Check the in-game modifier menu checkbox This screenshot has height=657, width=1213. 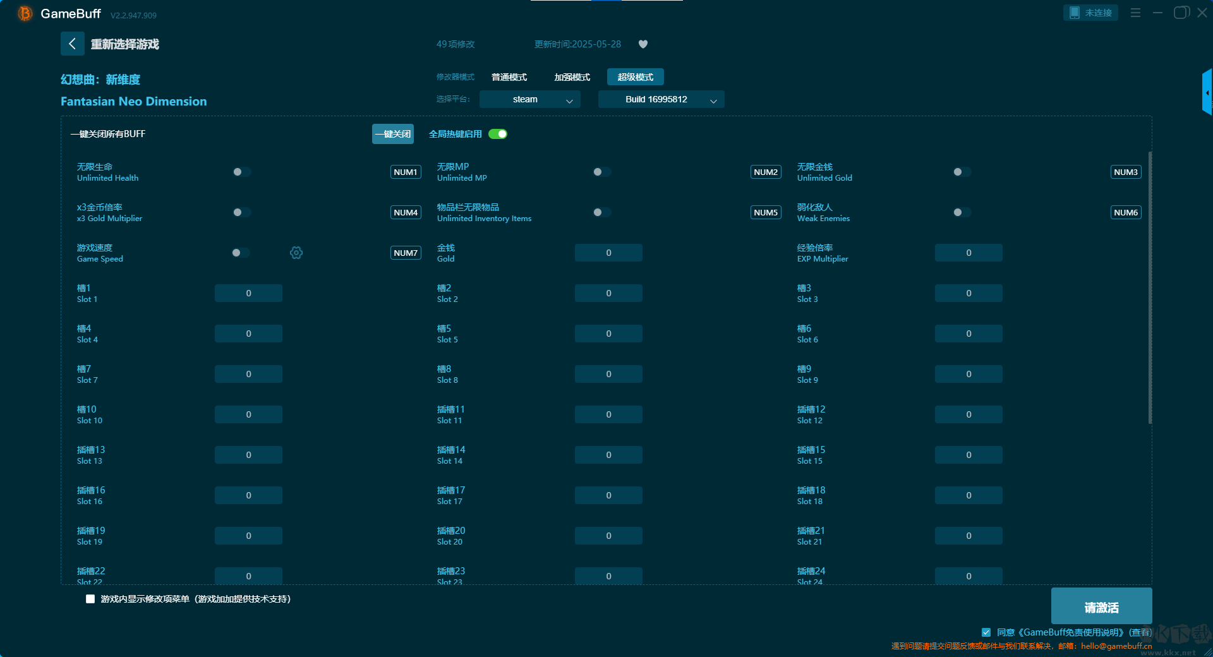(x=90, y=599)
